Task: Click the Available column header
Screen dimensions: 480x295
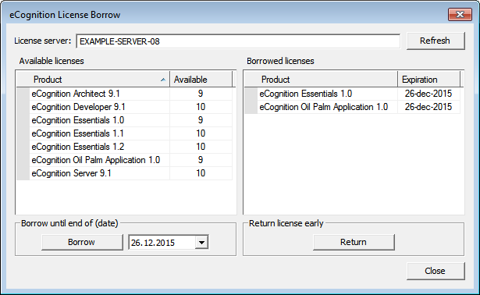Action: click(201, 80)
